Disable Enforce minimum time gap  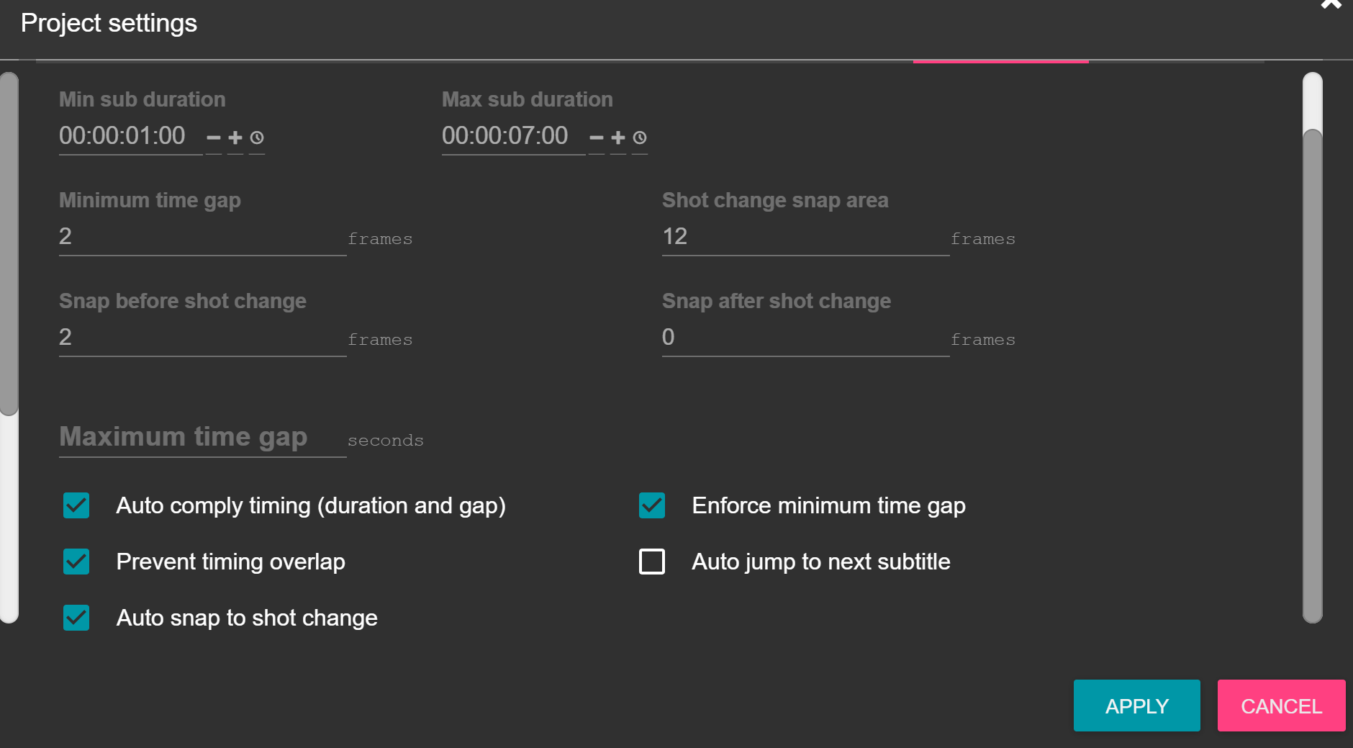[651, 506]
